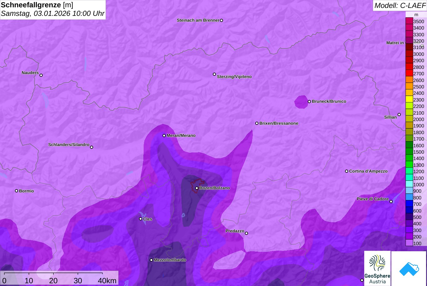Click the legend unit label m
427x286 pixels.
[x=416, y=15]
